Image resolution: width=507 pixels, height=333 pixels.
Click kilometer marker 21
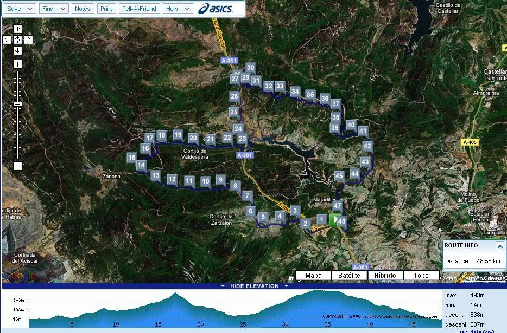[x=210, y=139]
